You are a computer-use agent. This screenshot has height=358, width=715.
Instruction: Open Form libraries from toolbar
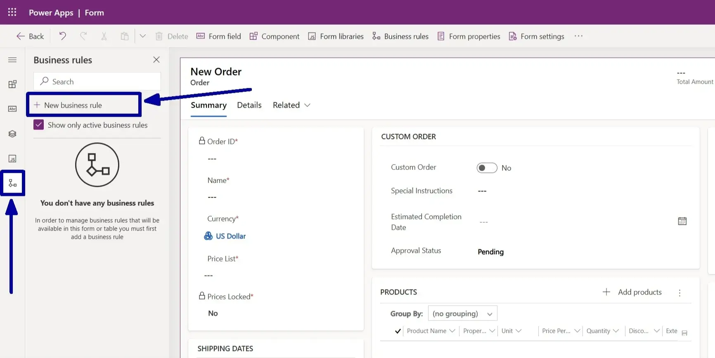tap(336, 36)
